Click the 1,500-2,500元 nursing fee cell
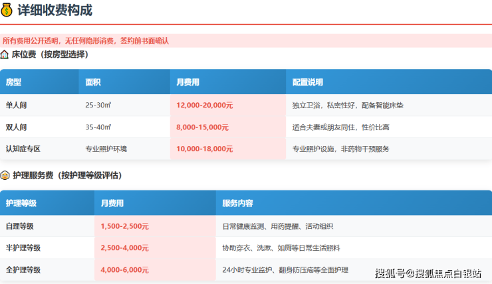Image resolution: width=492 pixels, height=284 pixels. [x=125, y=226]
